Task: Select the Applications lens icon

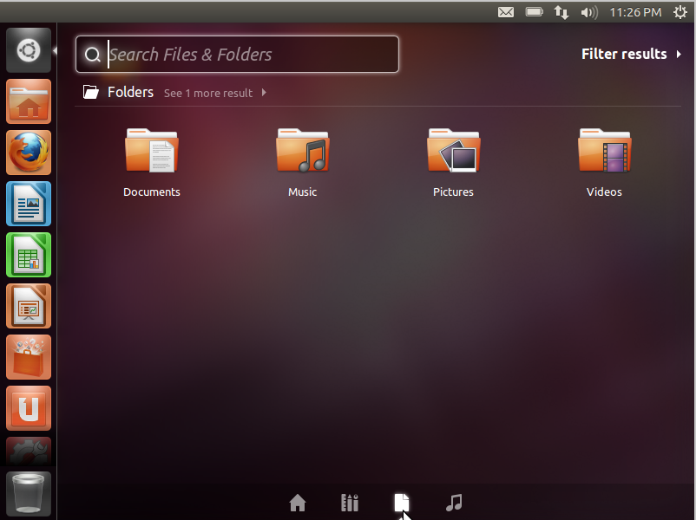Action: pos(350,502)
